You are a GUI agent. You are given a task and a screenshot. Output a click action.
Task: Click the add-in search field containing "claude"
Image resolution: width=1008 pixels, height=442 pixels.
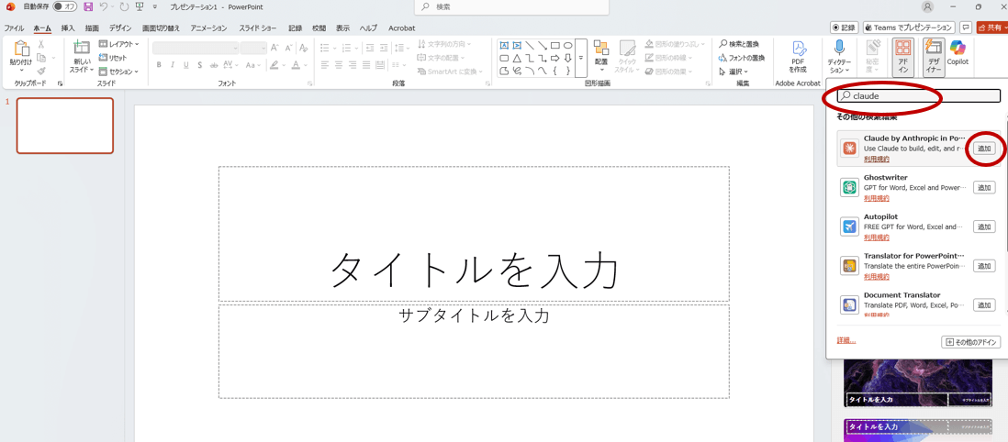[x=918, y=95]
